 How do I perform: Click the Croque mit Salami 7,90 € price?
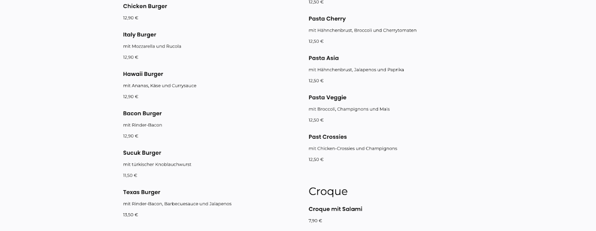315,221
